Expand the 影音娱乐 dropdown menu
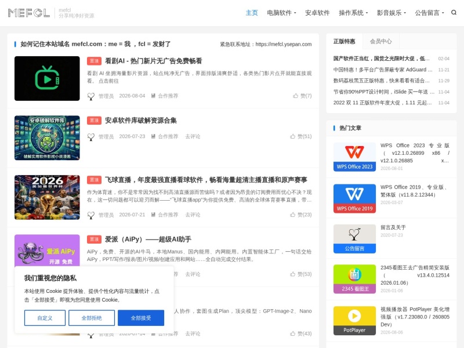This screenshot has height=348, width=464. pos(391,13)
